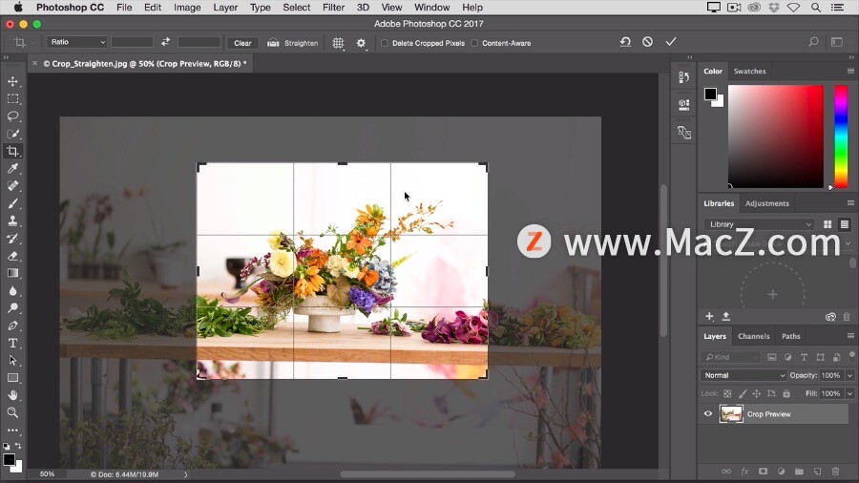Hide the Crop Preview layer
This screenshot has width=859, height=483.
708,414
